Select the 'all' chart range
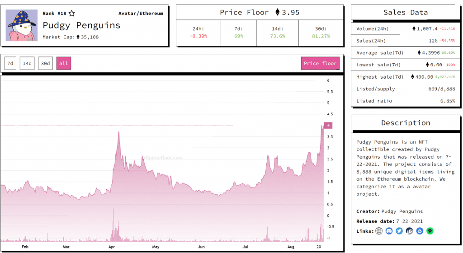 click(x=64, y=63)
